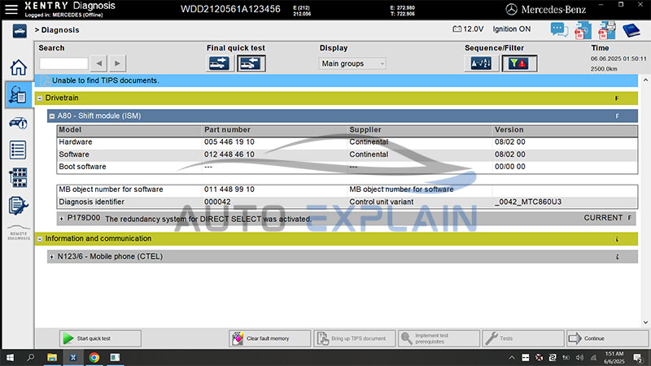Click the Boot software row label
The height and width of the screenshot is (366, 651).
[x=82, y=167]
